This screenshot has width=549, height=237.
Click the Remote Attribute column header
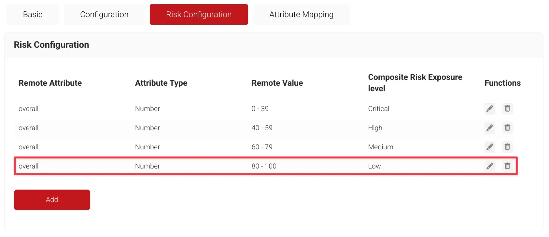(x=50, y=83)
